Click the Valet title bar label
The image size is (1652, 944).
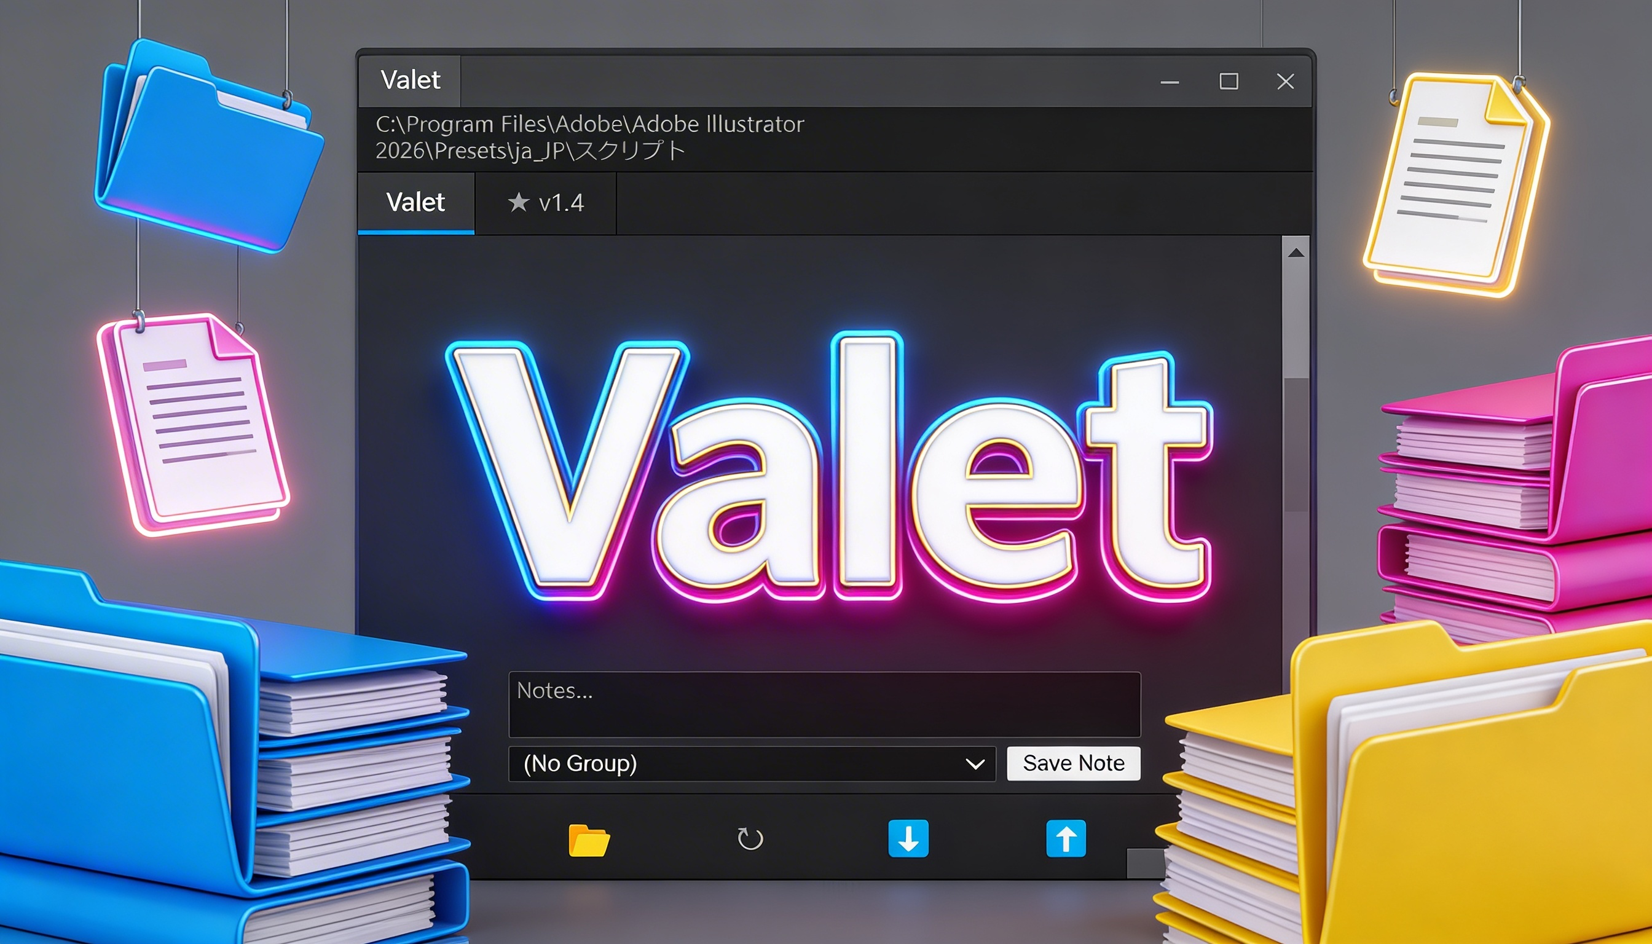410,81
